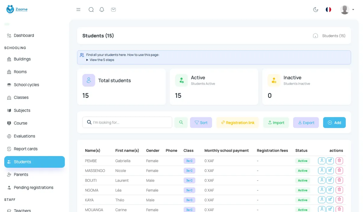
Task: Click the Total students card icon
Action: click(89, 80)
